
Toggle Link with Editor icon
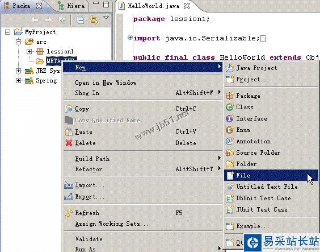94,20
